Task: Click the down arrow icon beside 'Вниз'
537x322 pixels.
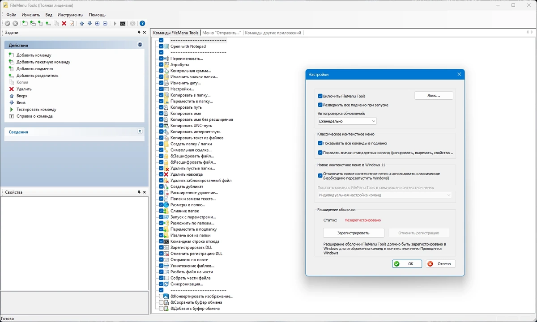Action: tap(12, 102)
